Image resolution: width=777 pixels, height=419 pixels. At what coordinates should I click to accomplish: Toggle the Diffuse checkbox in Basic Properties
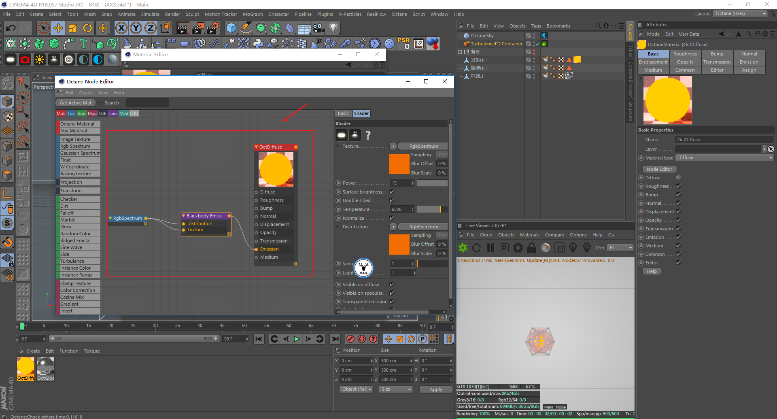pos(678,177)
